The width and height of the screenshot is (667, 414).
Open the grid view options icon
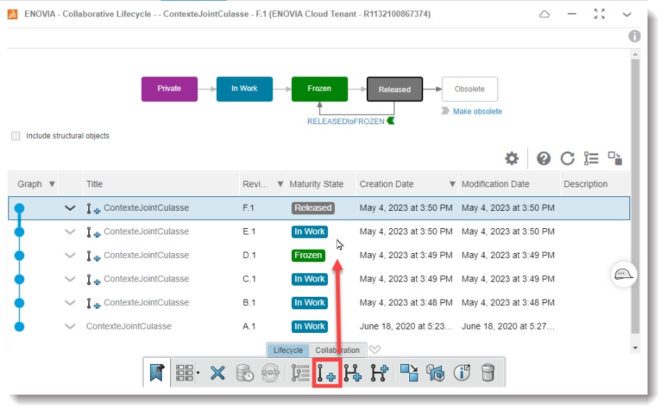(x=185, y=373)
